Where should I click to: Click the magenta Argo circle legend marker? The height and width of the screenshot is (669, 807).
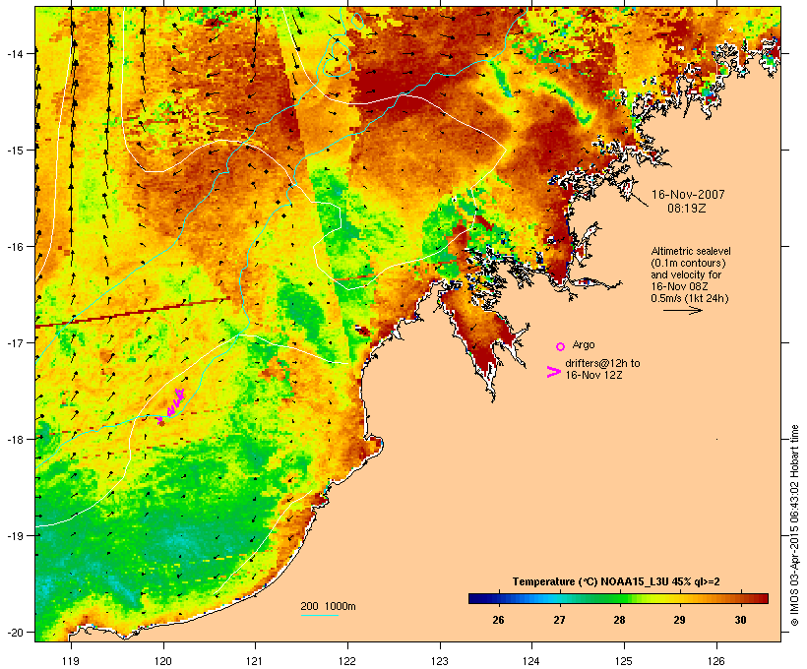tap(561, 346)
